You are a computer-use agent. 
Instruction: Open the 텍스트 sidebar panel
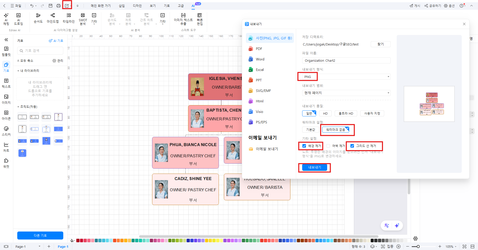pos(6,83)
